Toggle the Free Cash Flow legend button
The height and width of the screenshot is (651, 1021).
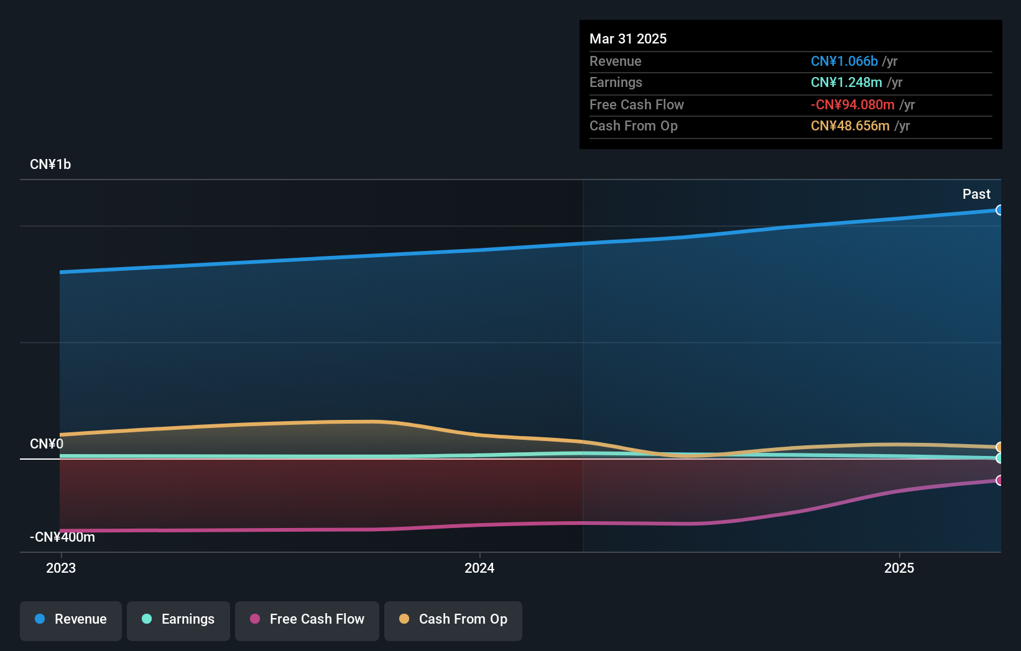click(x=307, y=621)
